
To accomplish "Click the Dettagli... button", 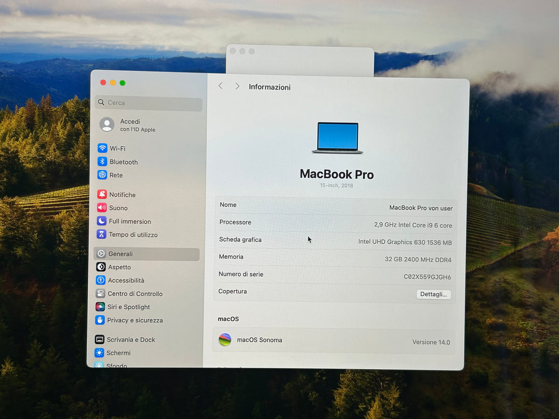I will 433,294.
